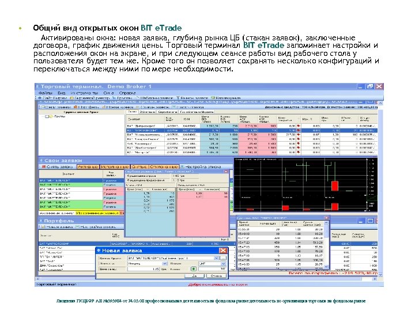Click green icon button beside quantity field
This screenshot has height=311, width=415.
coord(194,269)
